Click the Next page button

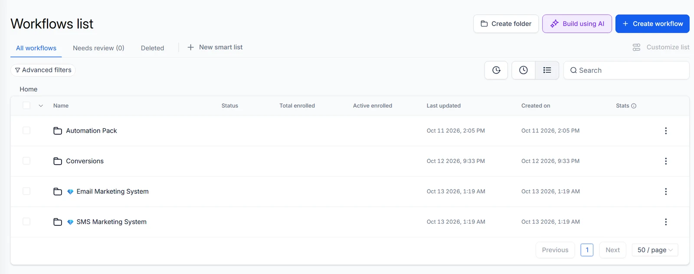click(x=612, y=250)
